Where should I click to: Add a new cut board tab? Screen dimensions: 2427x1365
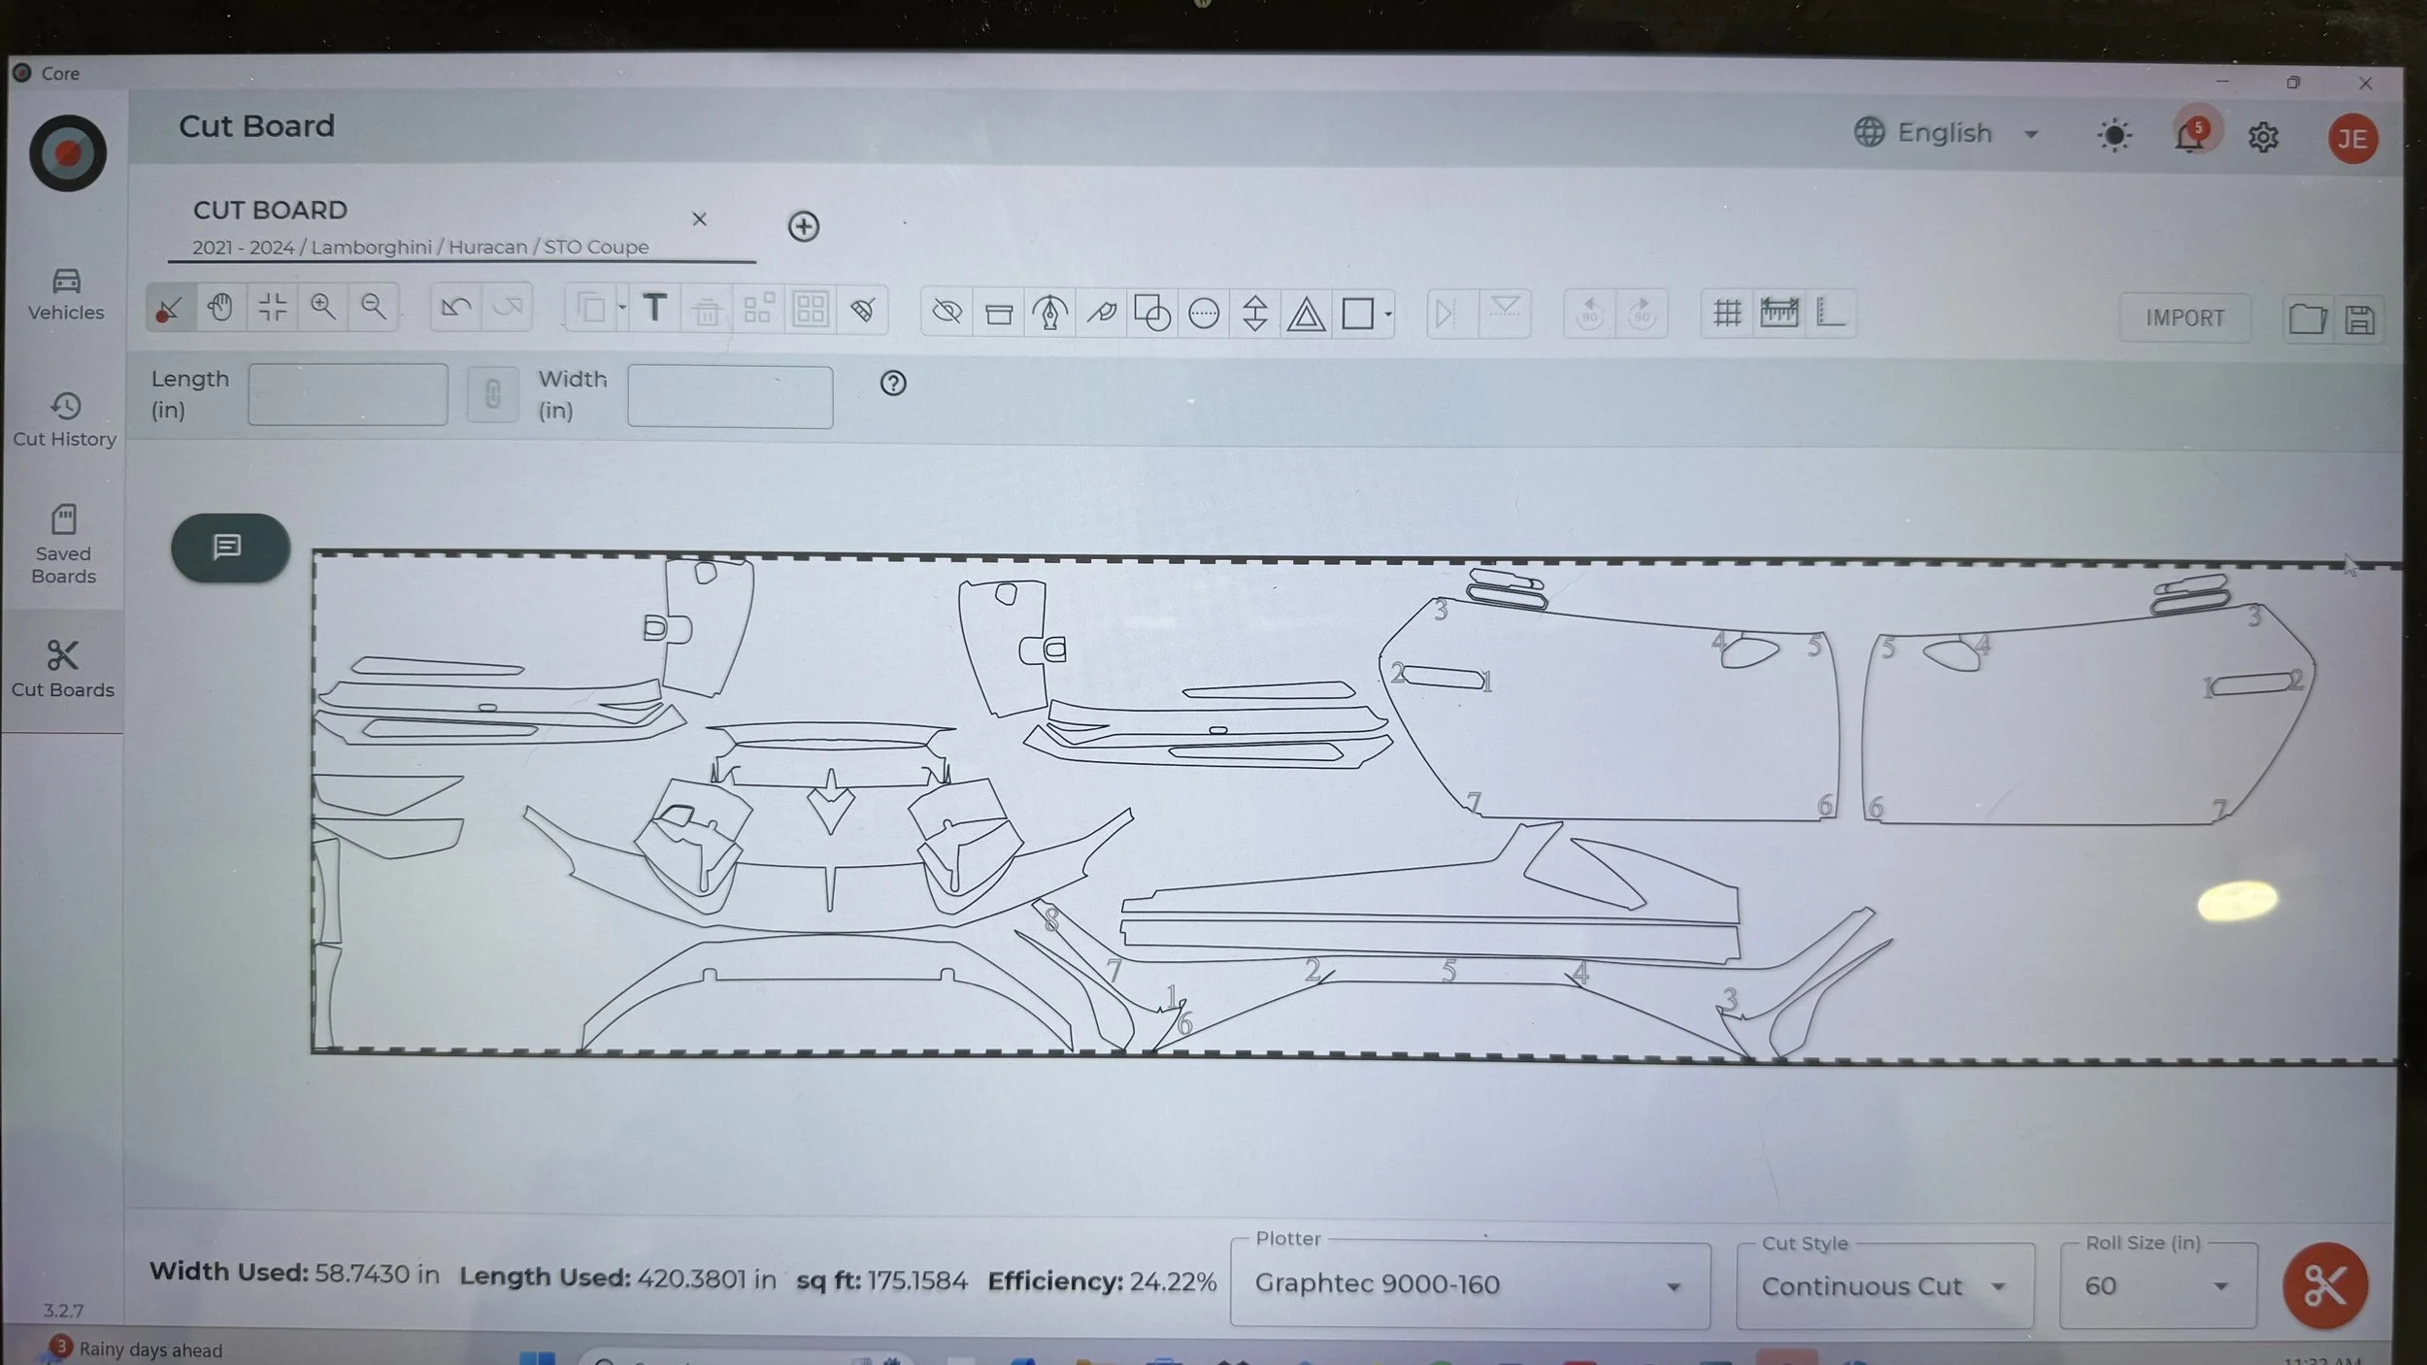(x=803, y=227)
